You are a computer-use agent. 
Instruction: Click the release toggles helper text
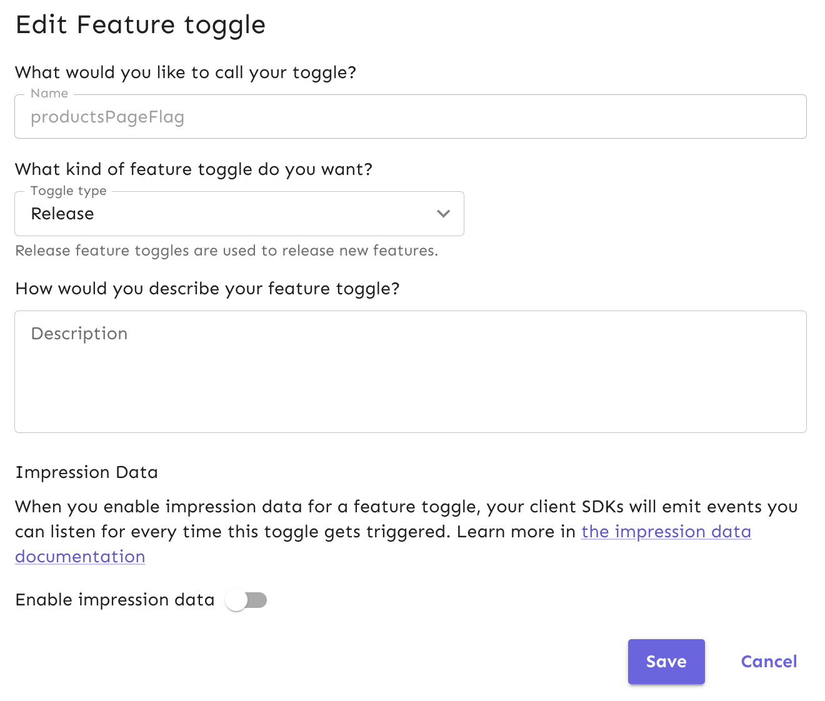226,251
